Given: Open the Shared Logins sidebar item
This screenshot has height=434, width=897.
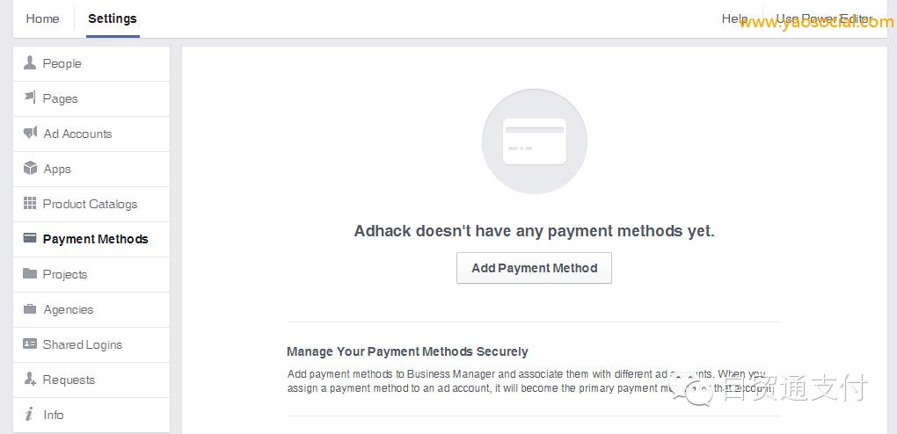Looking at the screenshot, I should pyautogui.click(x=91, y=344).
